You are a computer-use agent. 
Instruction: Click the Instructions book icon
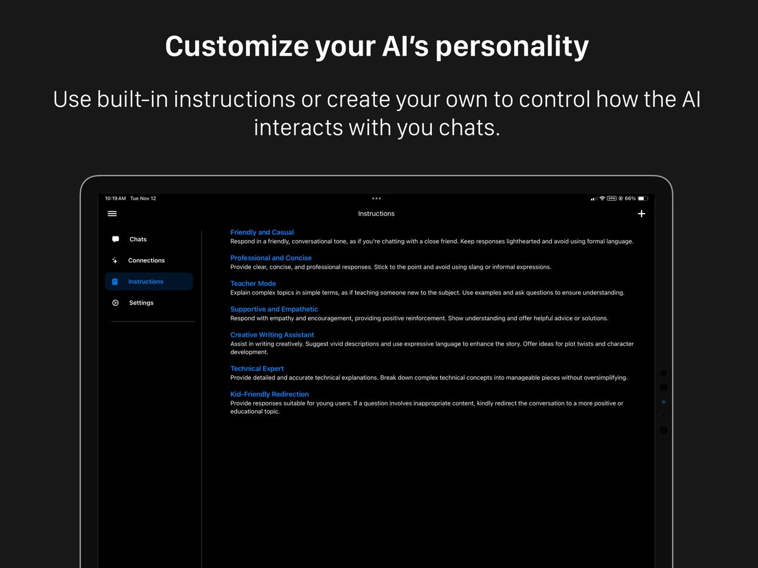click(x=115, y=282)
